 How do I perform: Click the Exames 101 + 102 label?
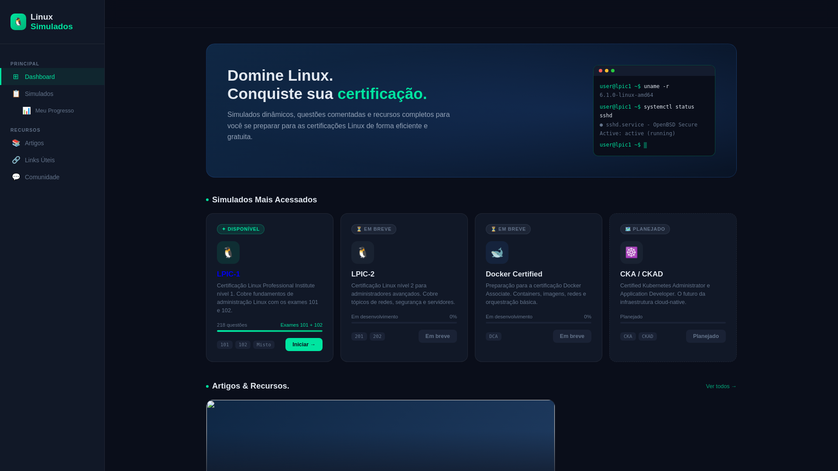point(302,325)
